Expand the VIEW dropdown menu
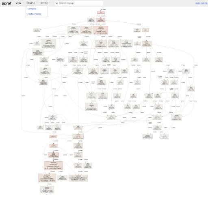 19,3
